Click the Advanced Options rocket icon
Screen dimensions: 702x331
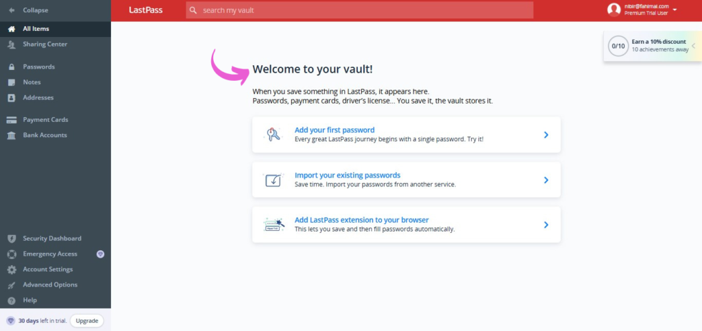pos(12,285)
